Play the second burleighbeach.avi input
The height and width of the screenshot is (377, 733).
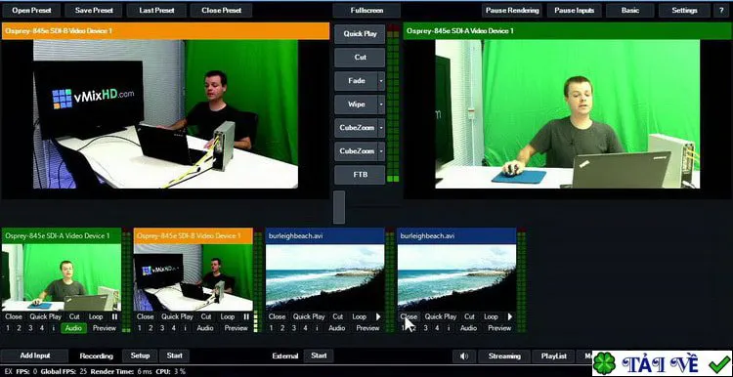coord(510,316)
